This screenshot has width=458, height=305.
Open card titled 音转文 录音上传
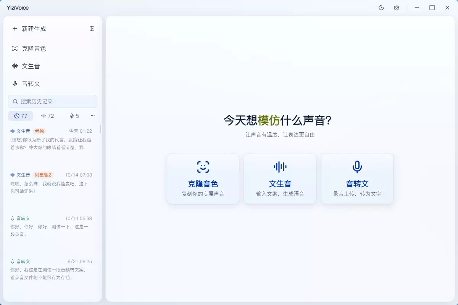[x=357, y=179]
